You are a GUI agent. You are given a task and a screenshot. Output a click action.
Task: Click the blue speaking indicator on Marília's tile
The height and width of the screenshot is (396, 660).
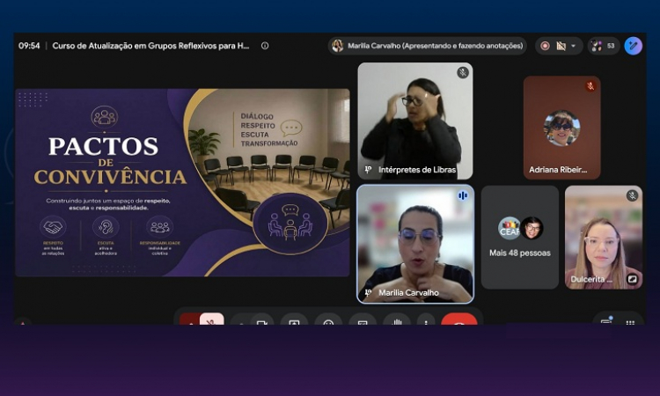tap(463, 195)
